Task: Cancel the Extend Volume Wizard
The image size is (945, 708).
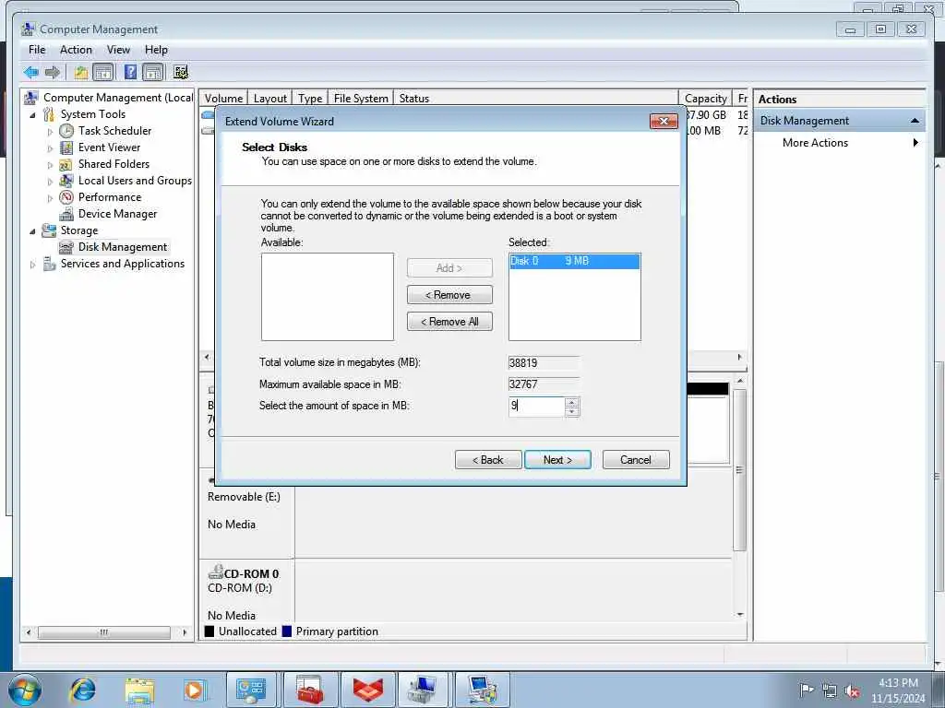Action: point(636,460)
